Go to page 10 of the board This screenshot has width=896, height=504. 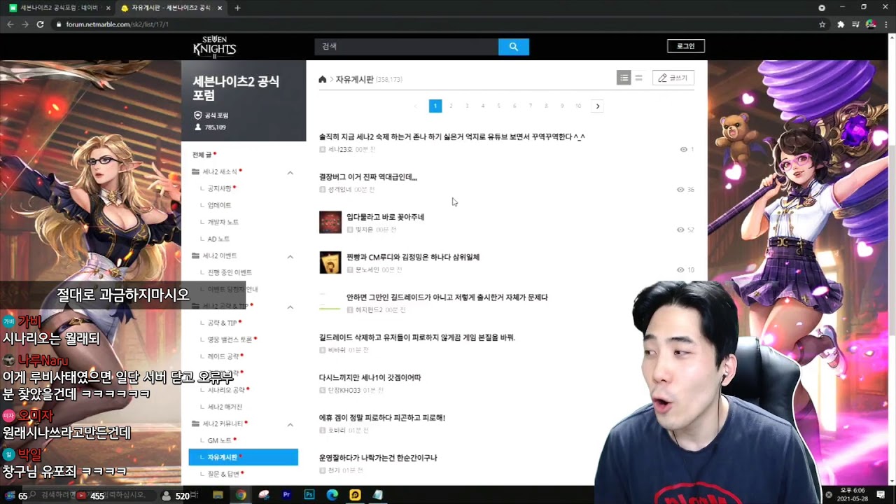(x=578, y=106)
